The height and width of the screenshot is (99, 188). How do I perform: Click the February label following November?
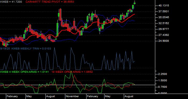tap(93, 96)
